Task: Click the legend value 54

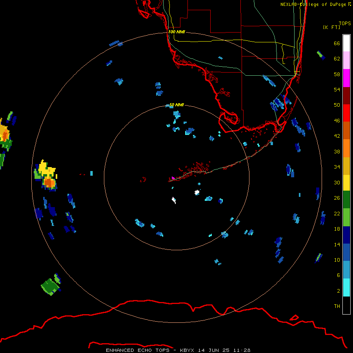Action: click(337, 89)
